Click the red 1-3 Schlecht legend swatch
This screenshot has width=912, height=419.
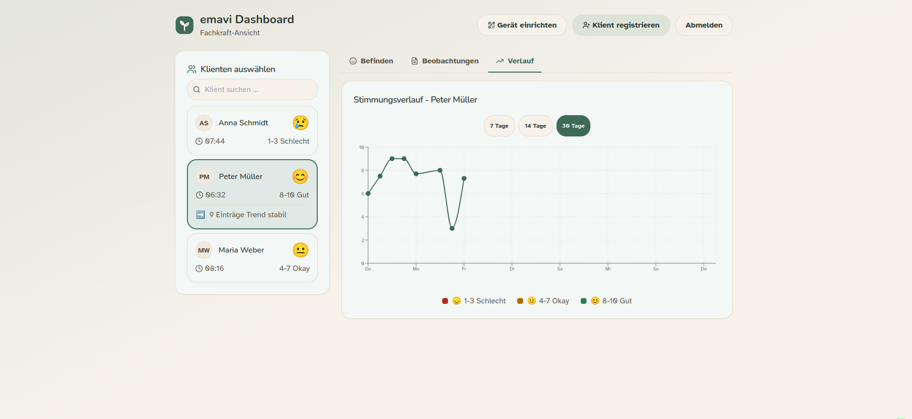[x=445, y=301]
